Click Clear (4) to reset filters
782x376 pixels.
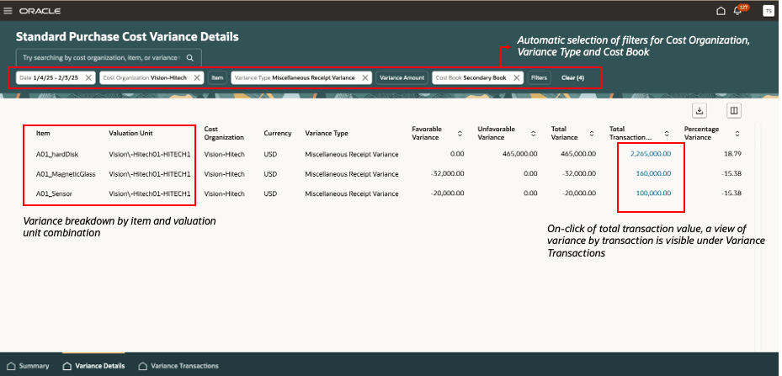pos(572,77)
